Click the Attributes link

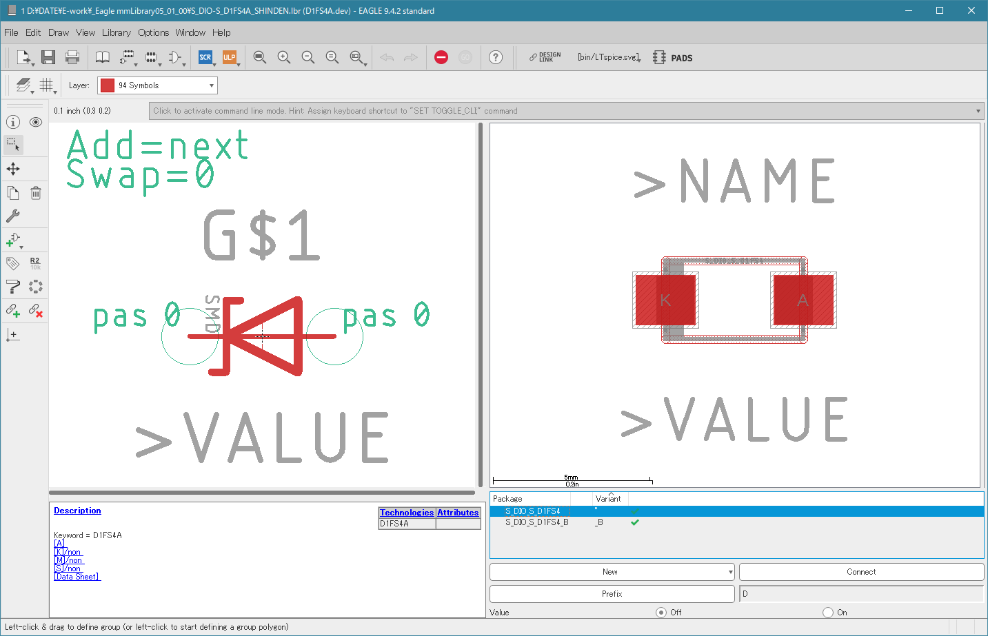point(458,513)
